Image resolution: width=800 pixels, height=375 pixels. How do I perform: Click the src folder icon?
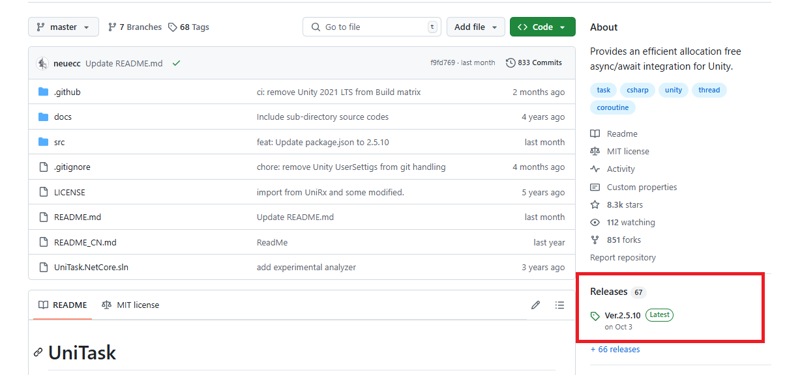pos(44,142)
